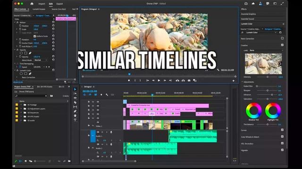Collapse Adjustments section in Lumetri
The width and height of the screenshot is (302, 169).
click(x=242, y=82)
